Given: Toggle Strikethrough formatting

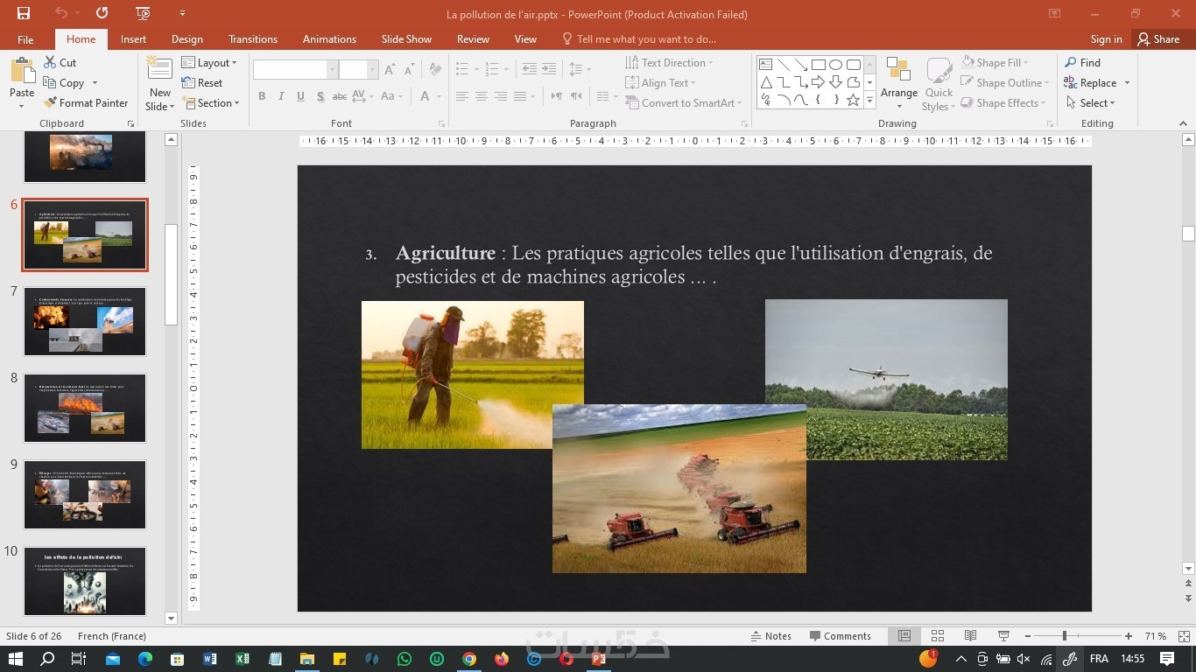Looking at the screenshot, I should pos(341,96).
